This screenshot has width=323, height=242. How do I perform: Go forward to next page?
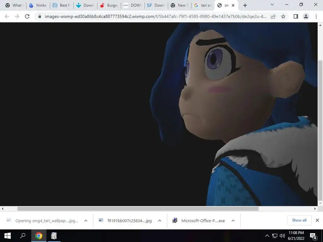point(17,16)
